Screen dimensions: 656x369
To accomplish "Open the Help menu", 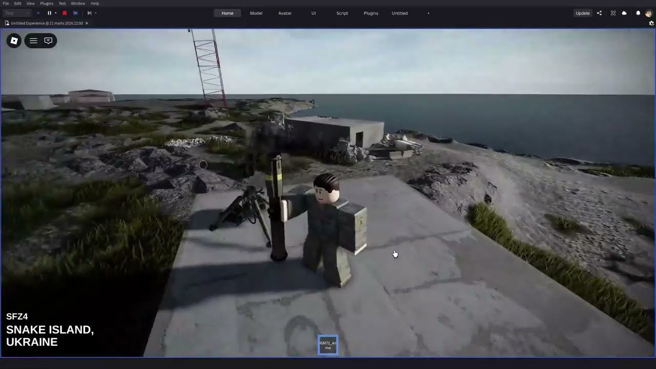I will 95,4.
